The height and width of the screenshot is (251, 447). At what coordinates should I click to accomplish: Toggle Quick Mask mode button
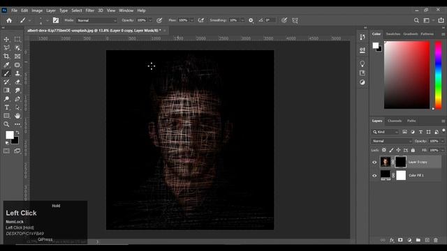(x=6, y=151)
